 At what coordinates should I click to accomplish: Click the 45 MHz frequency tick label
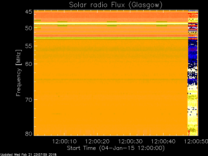coord(29,12)
